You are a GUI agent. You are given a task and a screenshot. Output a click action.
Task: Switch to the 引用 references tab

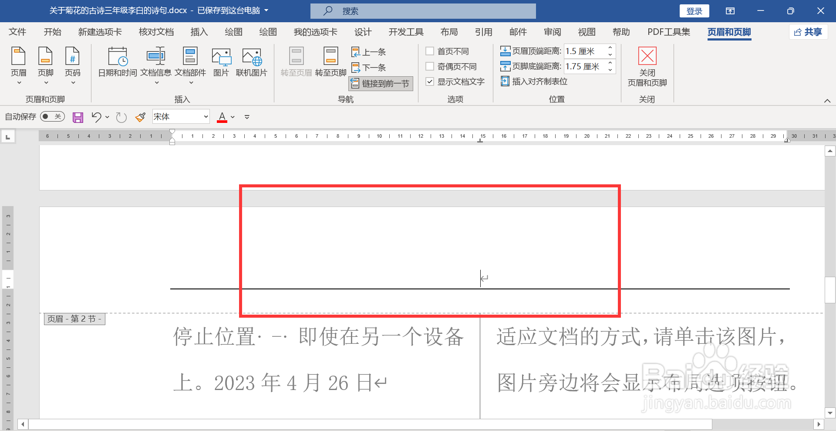(x=483, y=32)
